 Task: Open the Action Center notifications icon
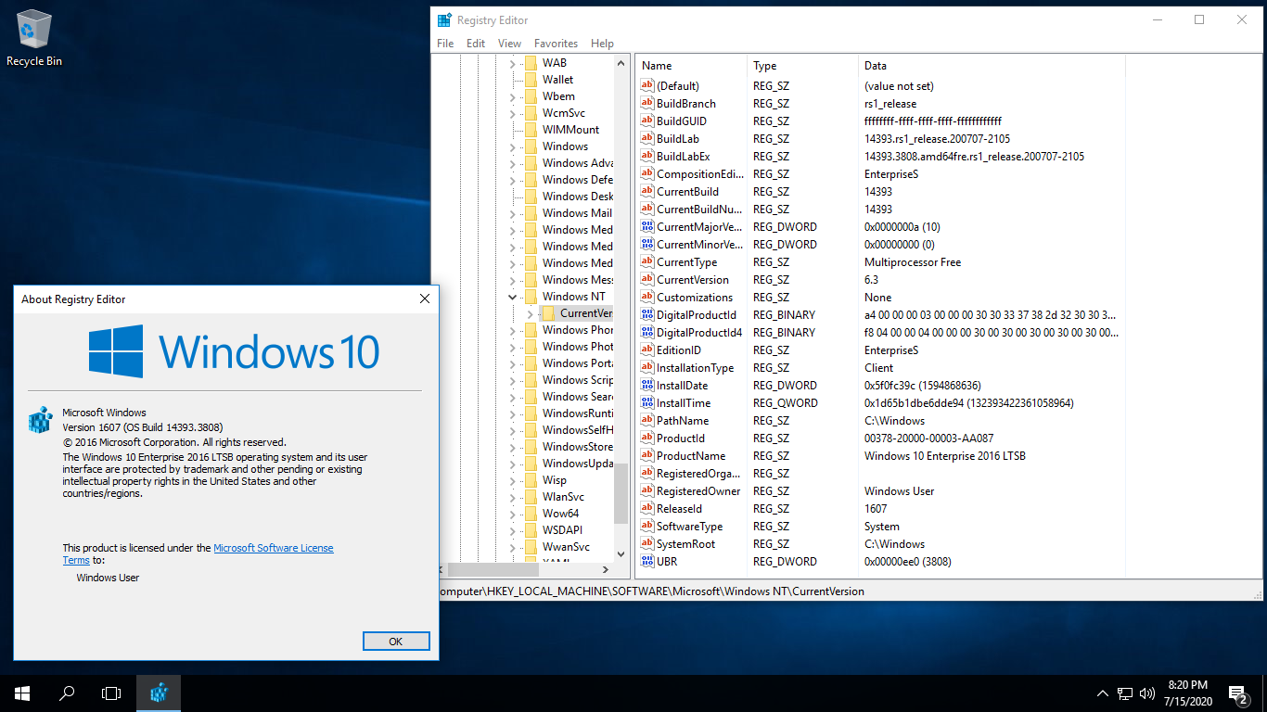1238,693
